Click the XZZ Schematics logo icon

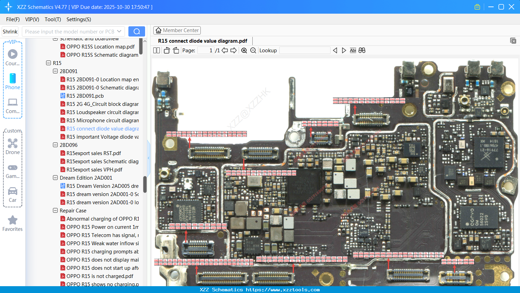pyautogui.click(x=9, y=7)
